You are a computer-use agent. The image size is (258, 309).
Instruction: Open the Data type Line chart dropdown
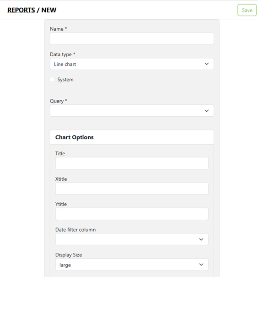point(132,64)
